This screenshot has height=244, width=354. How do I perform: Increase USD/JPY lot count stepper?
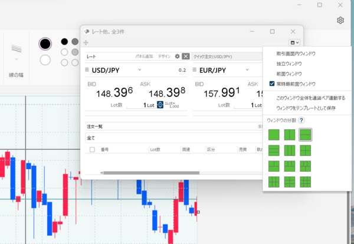(x=160, y=102)
